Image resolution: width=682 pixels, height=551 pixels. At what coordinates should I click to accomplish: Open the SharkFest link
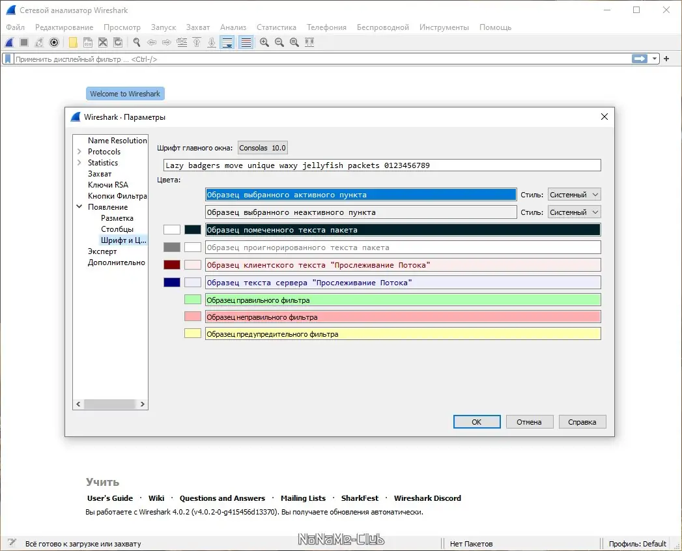360,498
